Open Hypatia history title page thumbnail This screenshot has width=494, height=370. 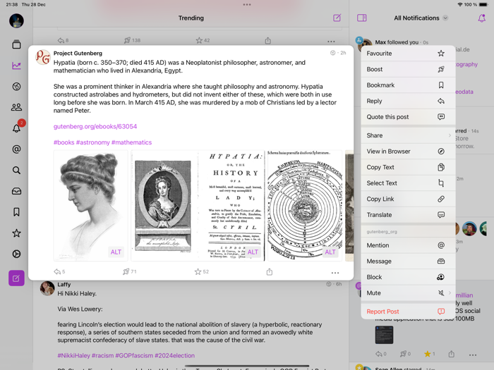pyautogui.click(x=198, y=206)
